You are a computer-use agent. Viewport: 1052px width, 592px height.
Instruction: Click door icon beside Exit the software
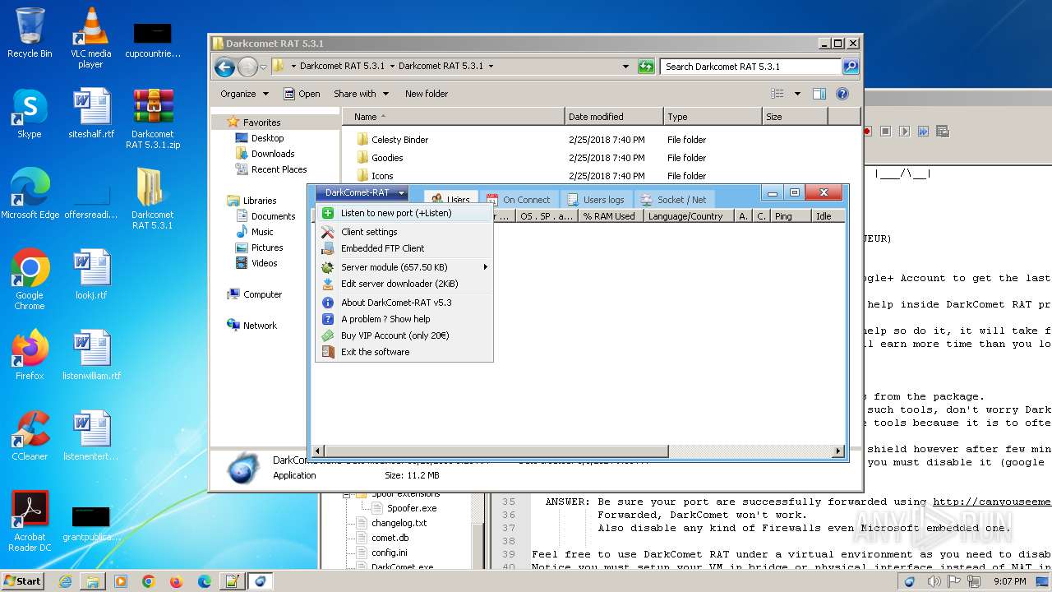point(328,352)
